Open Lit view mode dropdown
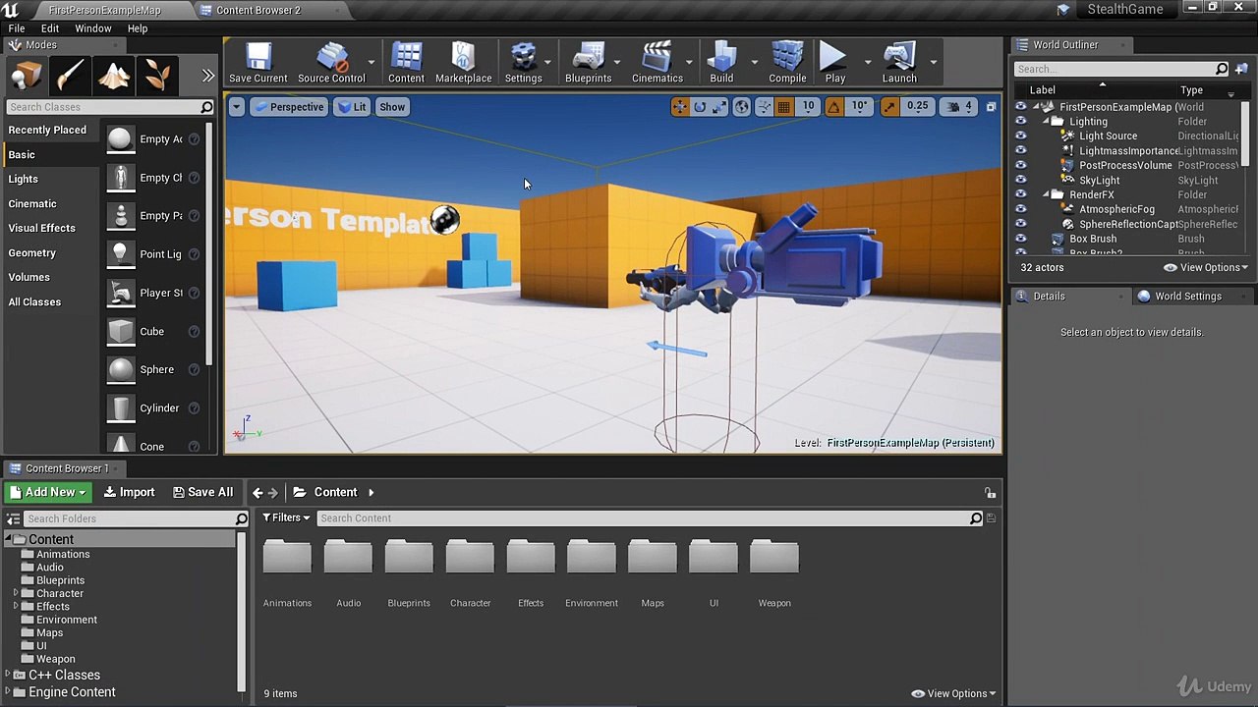Screen dimensions: 1258x707 pos(351,107)
